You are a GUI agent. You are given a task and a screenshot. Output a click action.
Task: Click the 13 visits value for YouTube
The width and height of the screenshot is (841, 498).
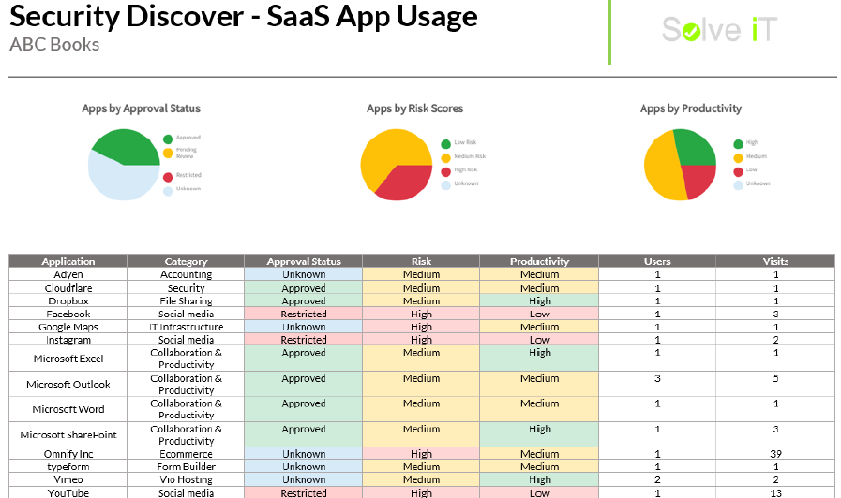coord(775,492)
